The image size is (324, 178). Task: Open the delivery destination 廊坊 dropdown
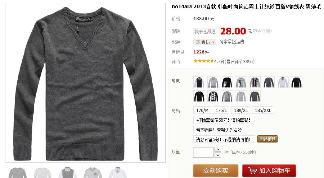[205, 42]
